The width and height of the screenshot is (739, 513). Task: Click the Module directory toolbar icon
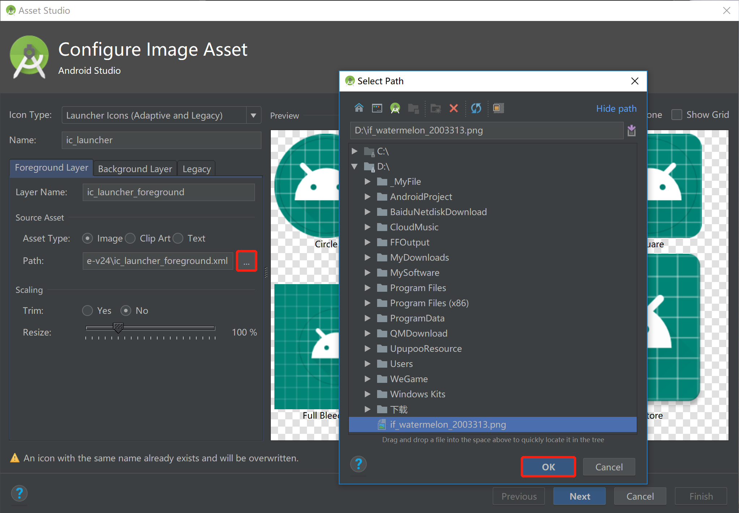click(x=413, y=108)
